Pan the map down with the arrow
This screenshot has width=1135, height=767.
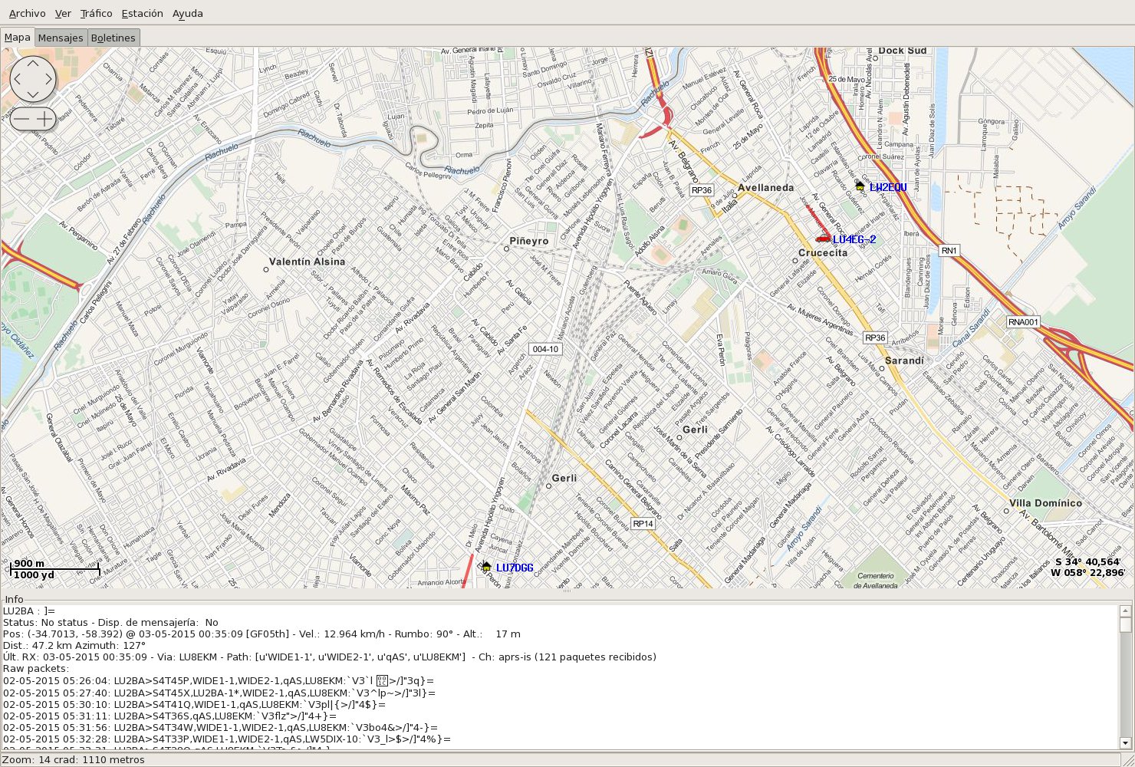33,94
